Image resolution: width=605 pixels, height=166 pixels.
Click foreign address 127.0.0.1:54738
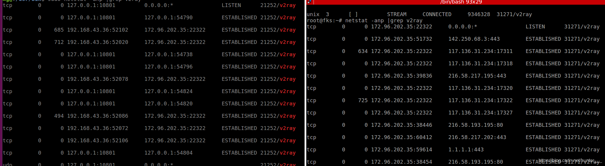(168, 54)
